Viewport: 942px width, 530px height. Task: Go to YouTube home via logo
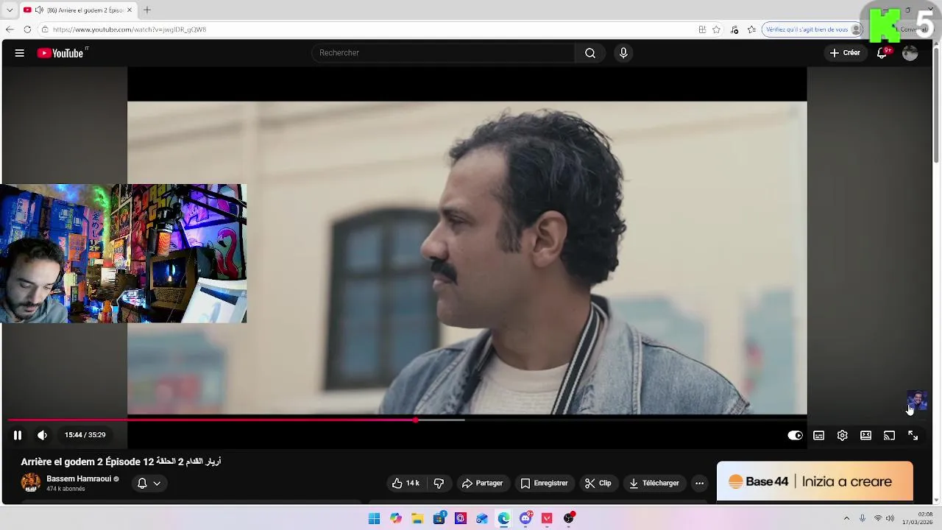coord(62,53)
